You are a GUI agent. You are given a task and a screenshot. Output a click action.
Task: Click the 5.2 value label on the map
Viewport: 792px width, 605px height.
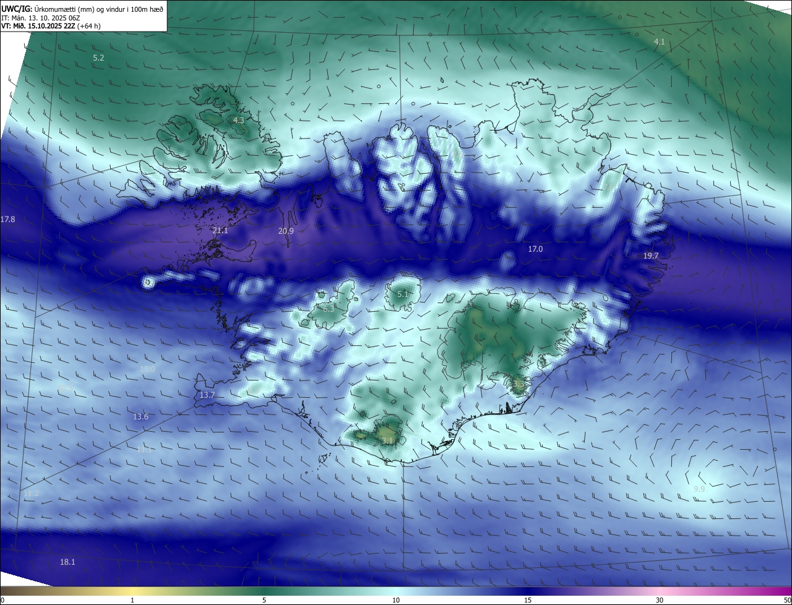[x=98, y=58]
